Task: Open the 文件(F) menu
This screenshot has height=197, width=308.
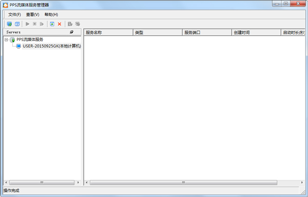Action: coord(14,14)
